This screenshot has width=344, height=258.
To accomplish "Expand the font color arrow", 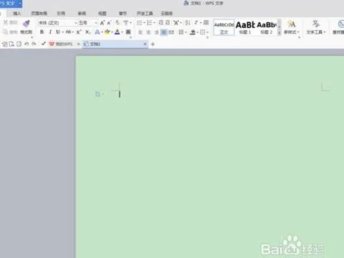I will tap(122, 32).
